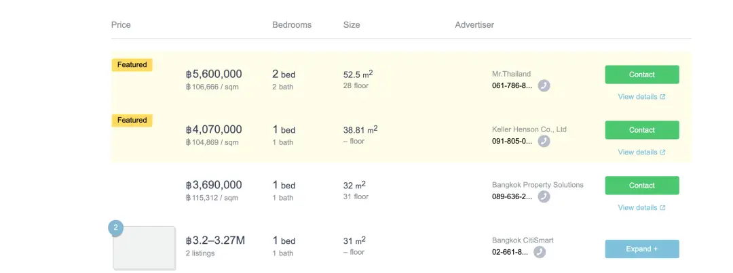The height and width of the screenshot is (273, 733).
Task: Expand the Bangkok CitiSmart grouped listings
Action: 642,249
